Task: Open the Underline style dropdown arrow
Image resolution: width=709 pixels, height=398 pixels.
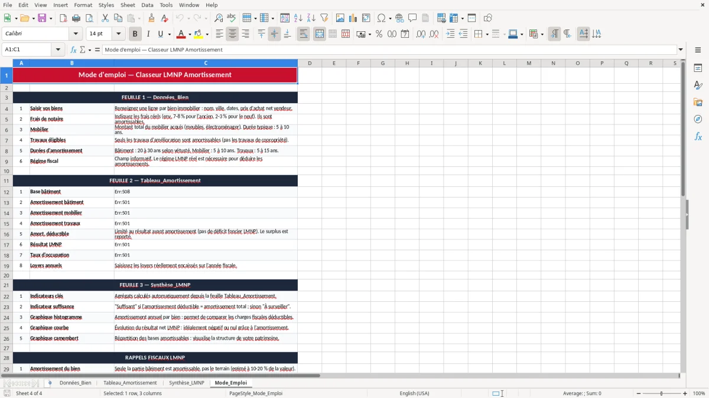Action: [x=169, y=34]
